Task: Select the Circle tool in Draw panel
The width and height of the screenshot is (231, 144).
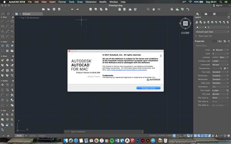Action: (12, 21)
